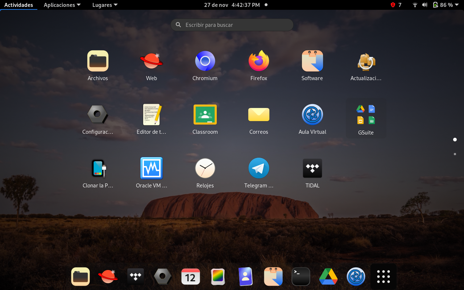Launch Aula Virtual from the dock
This screenshot has width=464, height=290.
356,277
